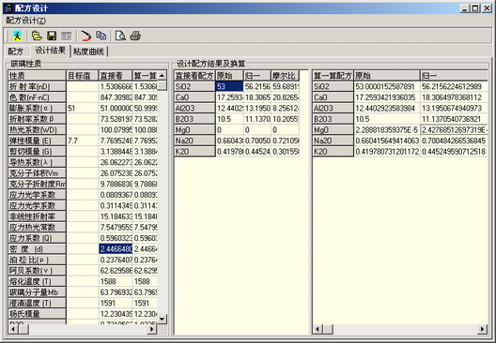496x343 pixels.
Task: Click the 摩尔比 column header
Action: click(x=285, y=75)
